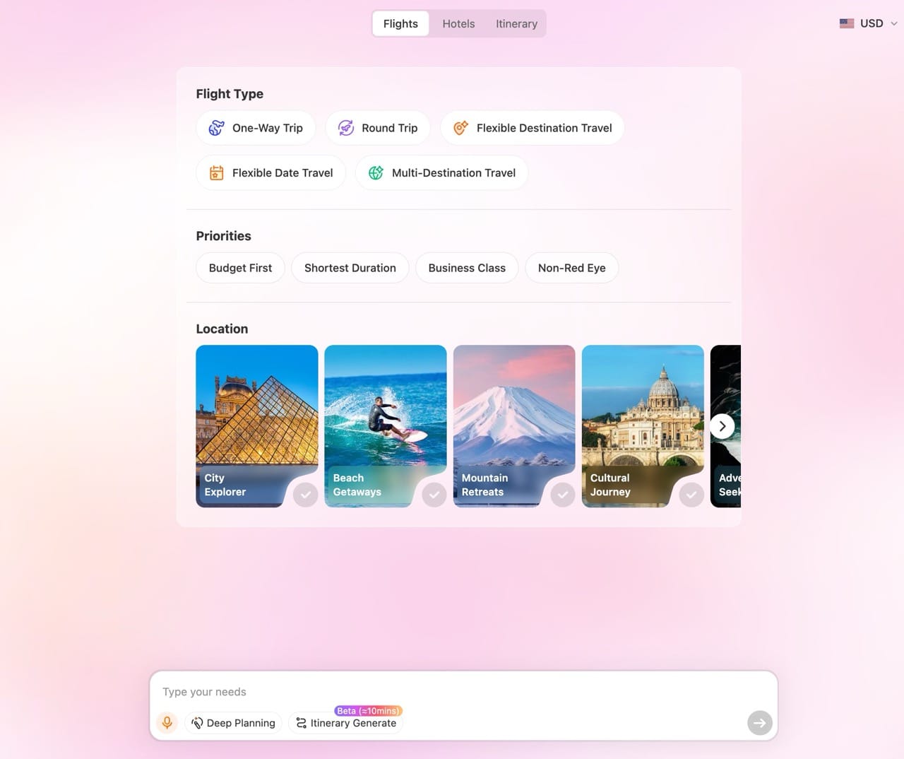The image size is (904, 759).
Task: Select the Flexible Date Travel calendar icon
Action: pos(216,172)
